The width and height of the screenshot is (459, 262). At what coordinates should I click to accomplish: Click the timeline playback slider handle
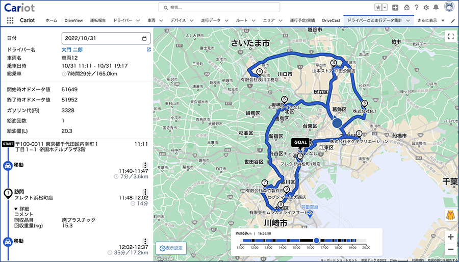point(316,241)
